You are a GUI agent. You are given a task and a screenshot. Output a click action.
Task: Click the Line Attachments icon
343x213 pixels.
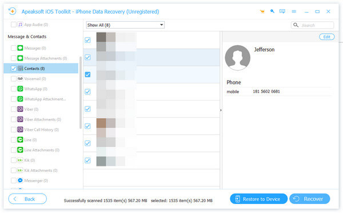20,150
